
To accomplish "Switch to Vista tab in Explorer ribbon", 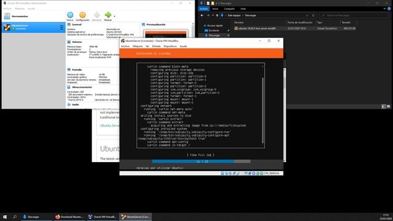I will (x=243, y=9).
